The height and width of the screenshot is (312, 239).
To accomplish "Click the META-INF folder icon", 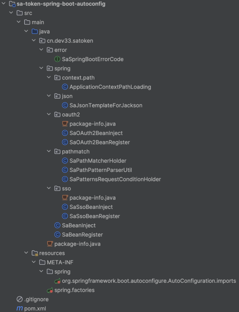I will pyautogui.click(x=42, y=262).
